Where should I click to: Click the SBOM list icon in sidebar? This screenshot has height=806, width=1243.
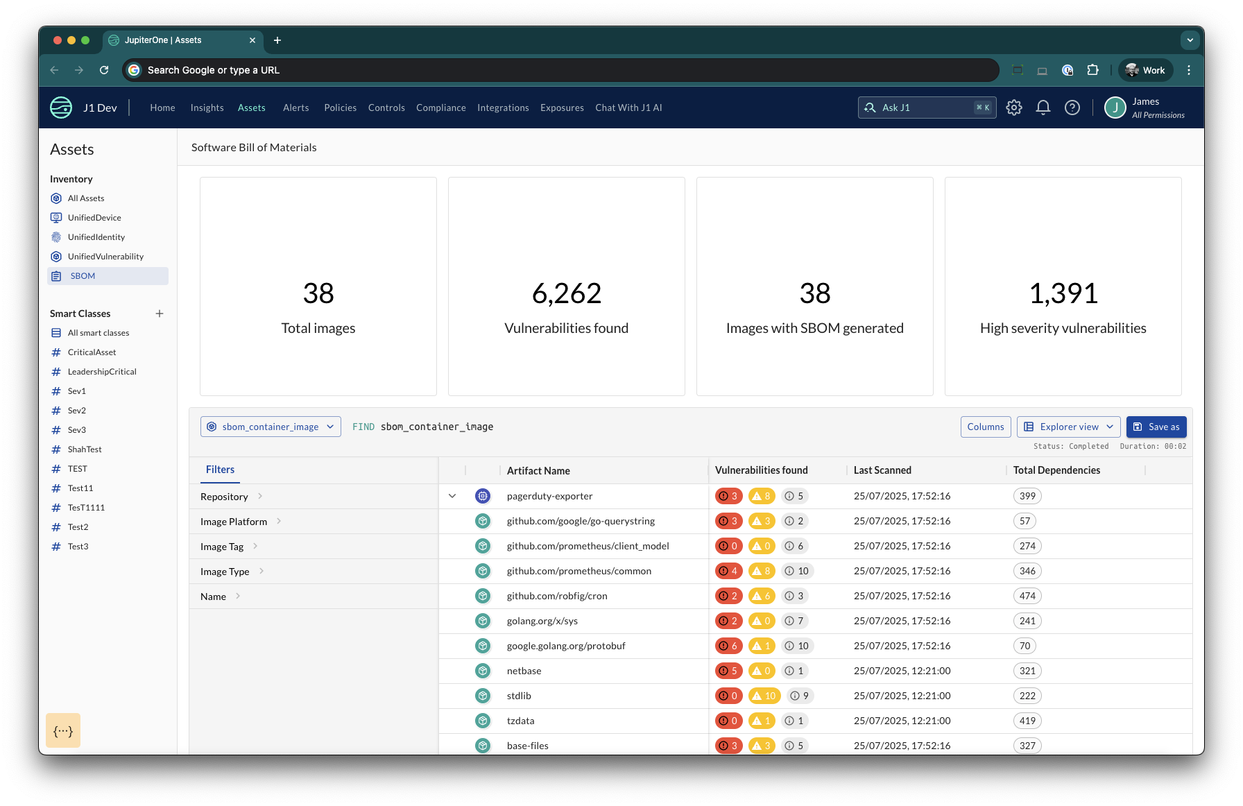(56, 276)
